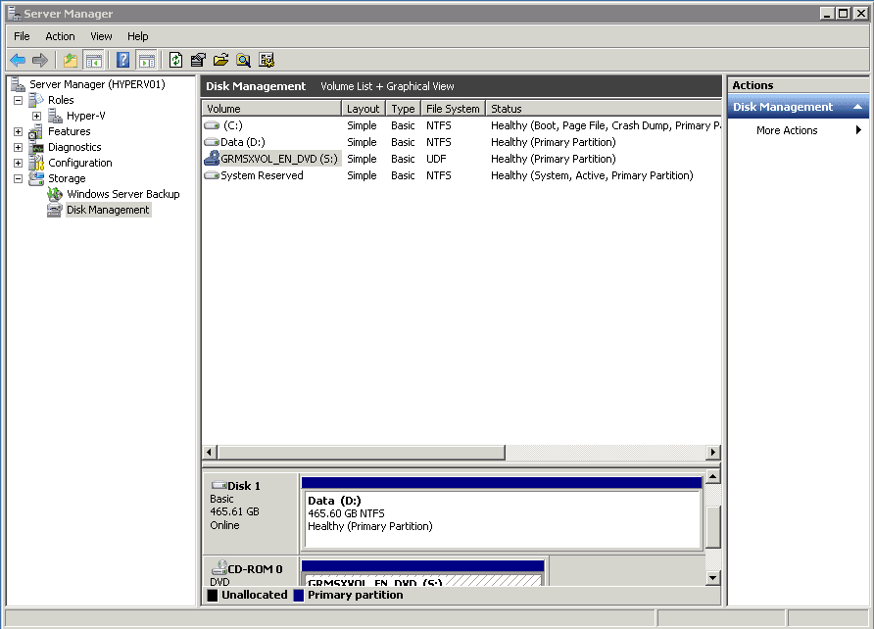Image resolution: width=874 pixels, height=629 pixels.
Task: Collapse the Roles tree node
Action: (18, 100)
